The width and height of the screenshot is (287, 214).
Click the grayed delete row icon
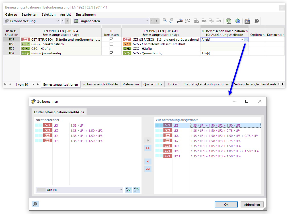(x=204, y=21)
